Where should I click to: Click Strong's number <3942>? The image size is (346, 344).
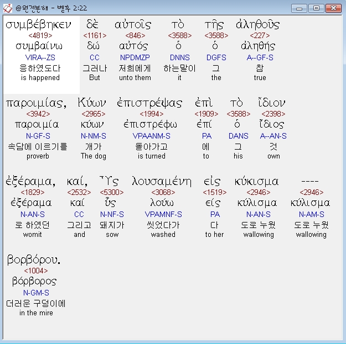(38, 114)
